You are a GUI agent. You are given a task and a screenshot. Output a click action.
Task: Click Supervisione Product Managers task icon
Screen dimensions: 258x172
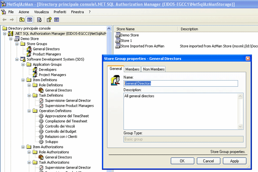click(x=41, y=106)
